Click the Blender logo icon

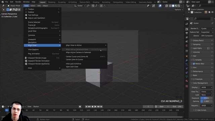click(2, 2)
